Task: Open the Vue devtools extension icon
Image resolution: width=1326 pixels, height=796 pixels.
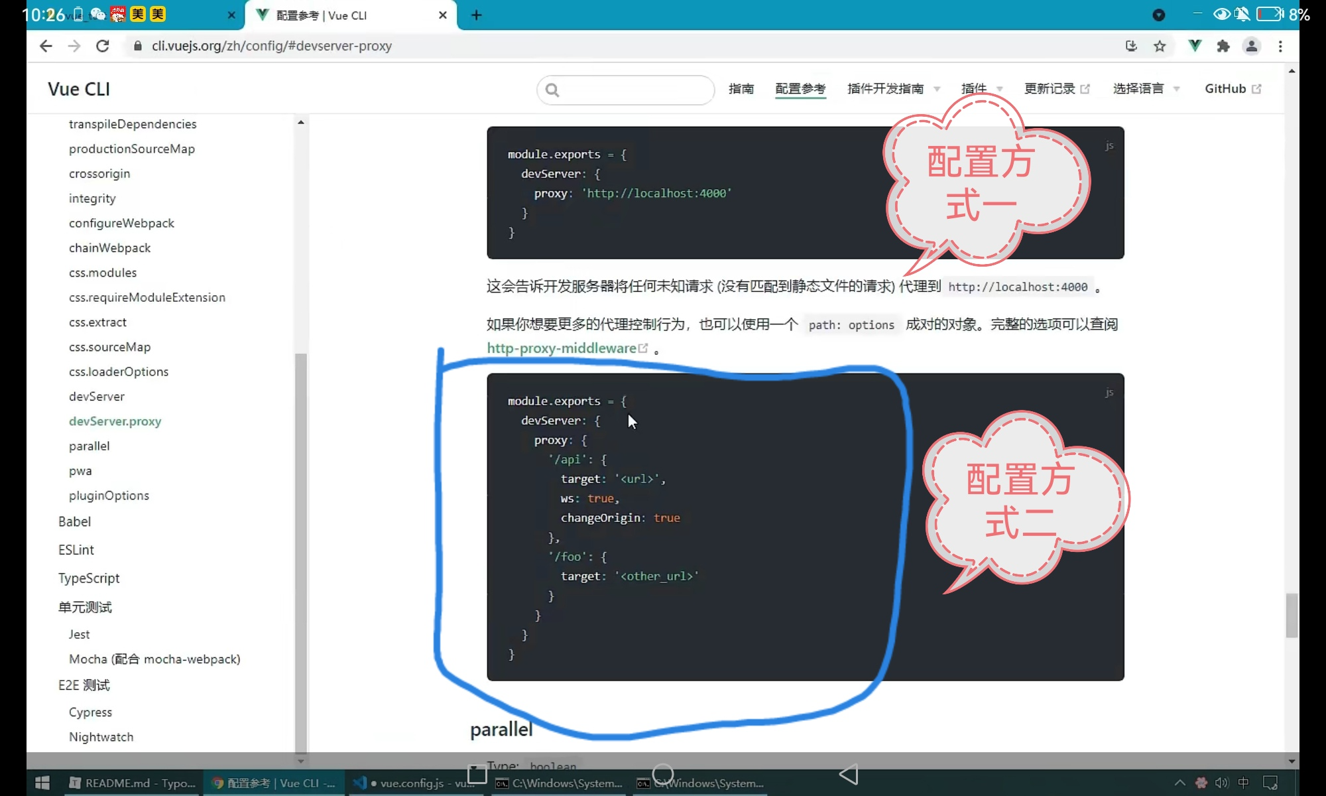Action: click(1195, 46)
